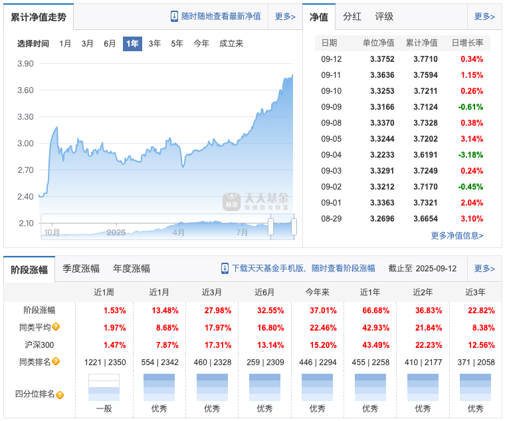Switch to the 年度涨幅 tab
This screenshot has width=505, height=421.
click(132, 269)
